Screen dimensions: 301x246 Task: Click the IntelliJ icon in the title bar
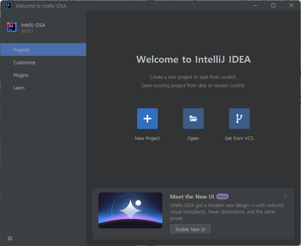tap(8, 5)
